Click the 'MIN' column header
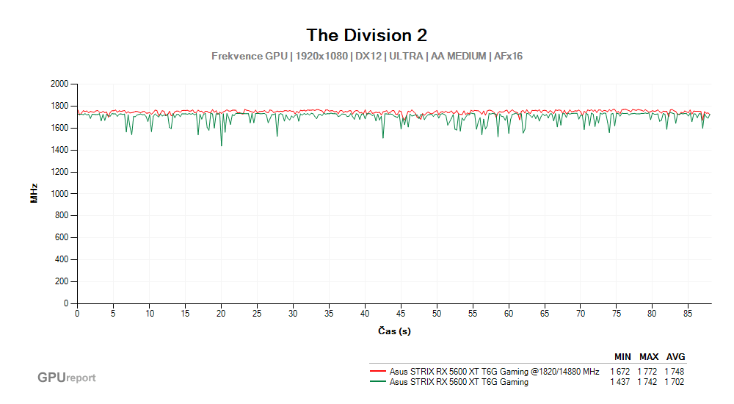Screen dimensions: 734x404 pos(622,357)
